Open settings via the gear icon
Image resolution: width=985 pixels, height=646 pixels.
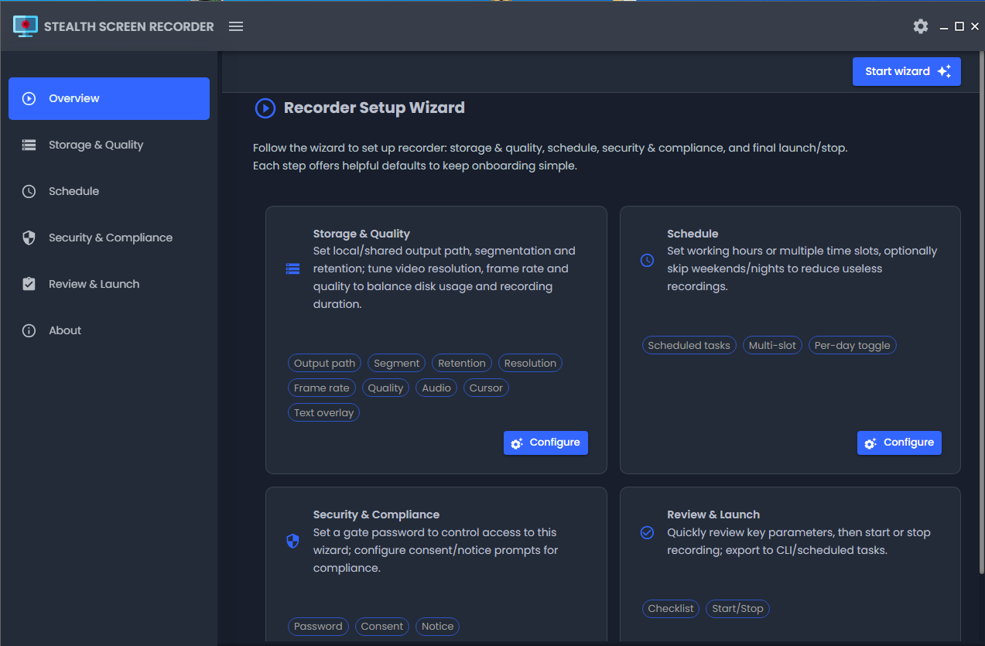click(x=920, y=26)
